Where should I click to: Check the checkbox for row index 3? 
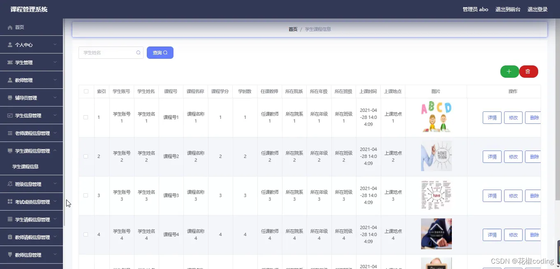86,195
